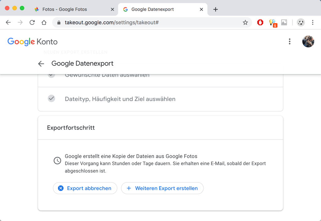Open a new browser tab
This screenshot has height=221, width=321.
click(215, 9)
